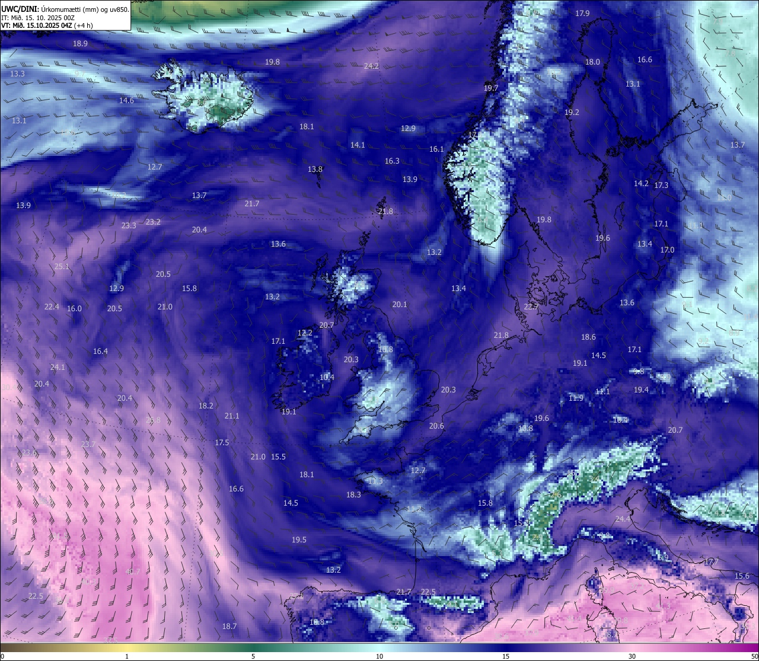Click the 22.4 value label
This screenshot has height=661, width=759.
pos(52,306)
